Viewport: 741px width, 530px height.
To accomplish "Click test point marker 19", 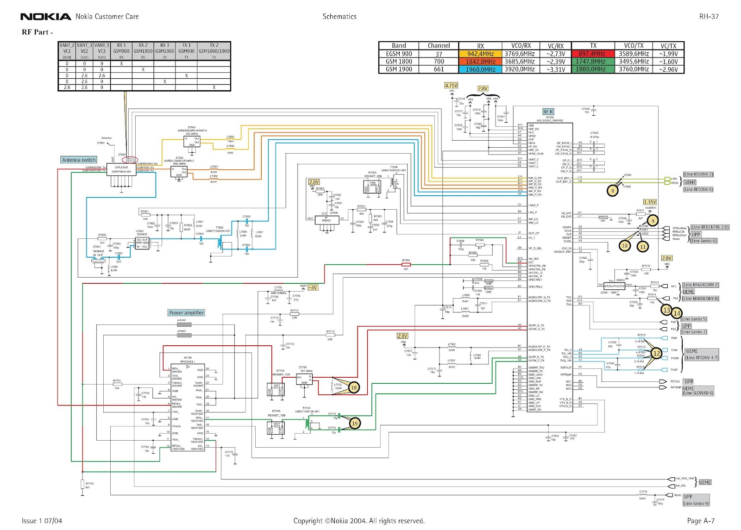I will coord(355,423).
